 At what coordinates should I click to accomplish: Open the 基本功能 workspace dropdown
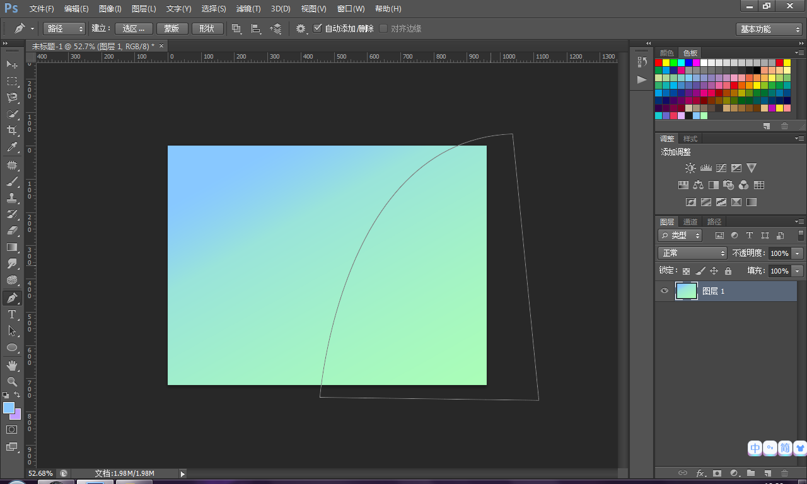[769, 29]
